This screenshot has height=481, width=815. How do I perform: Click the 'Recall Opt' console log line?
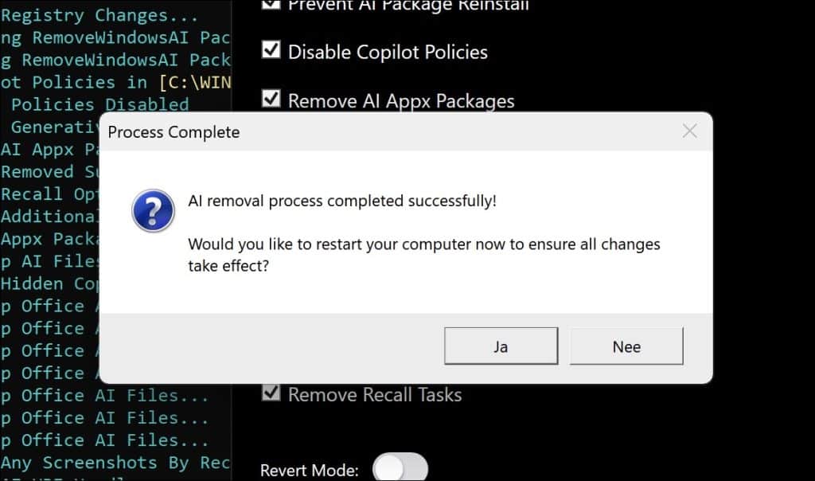(49, 194)
